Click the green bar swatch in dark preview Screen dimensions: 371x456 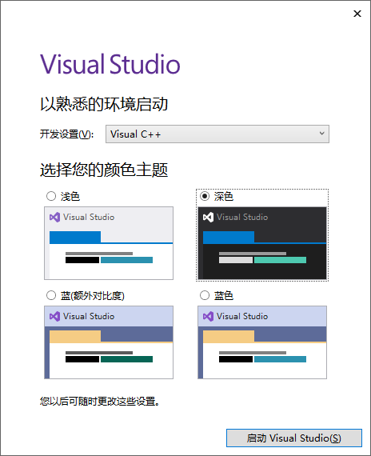tap(280, 260)
